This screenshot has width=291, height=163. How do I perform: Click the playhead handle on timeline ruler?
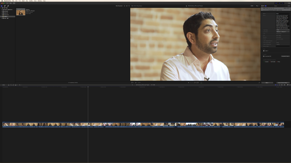88,87
